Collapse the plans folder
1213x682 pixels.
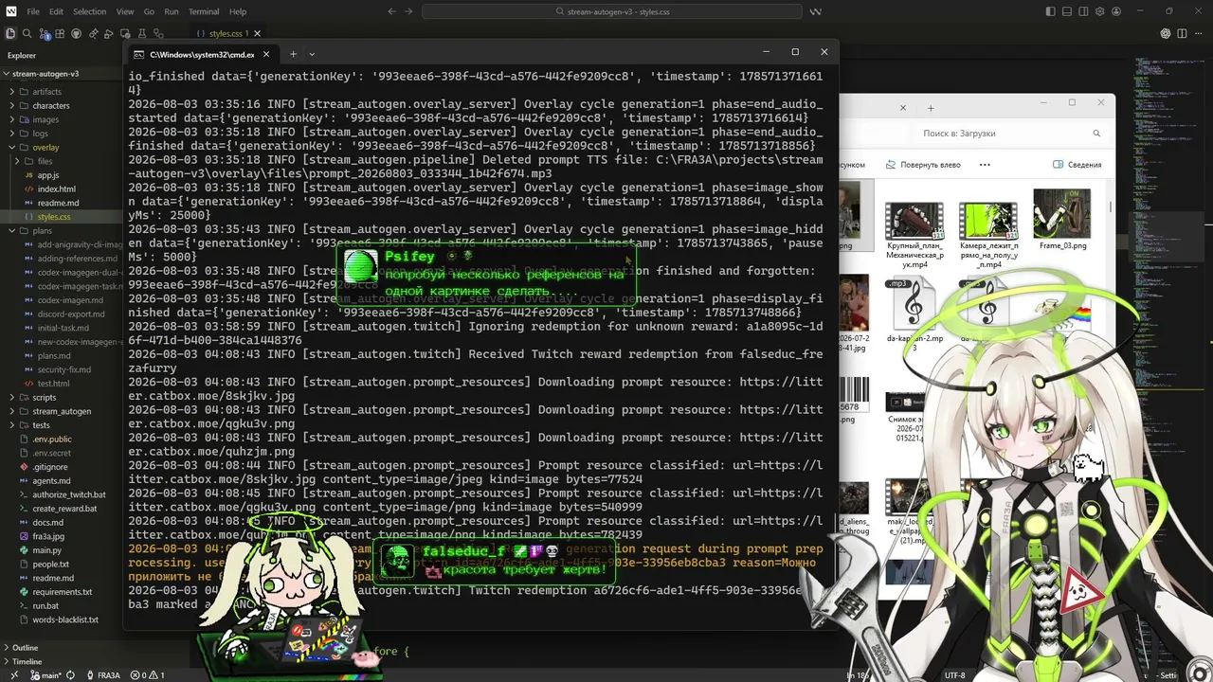tap(62, 231)
